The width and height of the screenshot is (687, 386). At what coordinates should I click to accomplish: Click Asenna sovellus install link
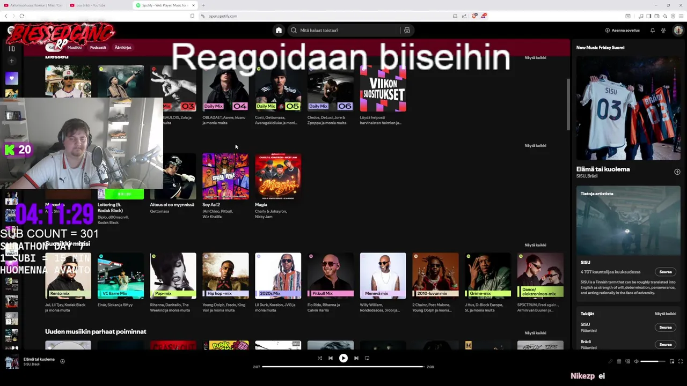[x=622, y=31]
